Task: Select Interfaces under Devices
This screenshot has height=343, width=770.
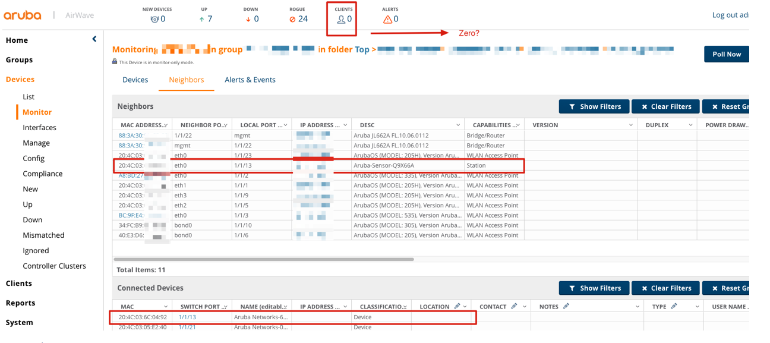Action: click(39, 127)
